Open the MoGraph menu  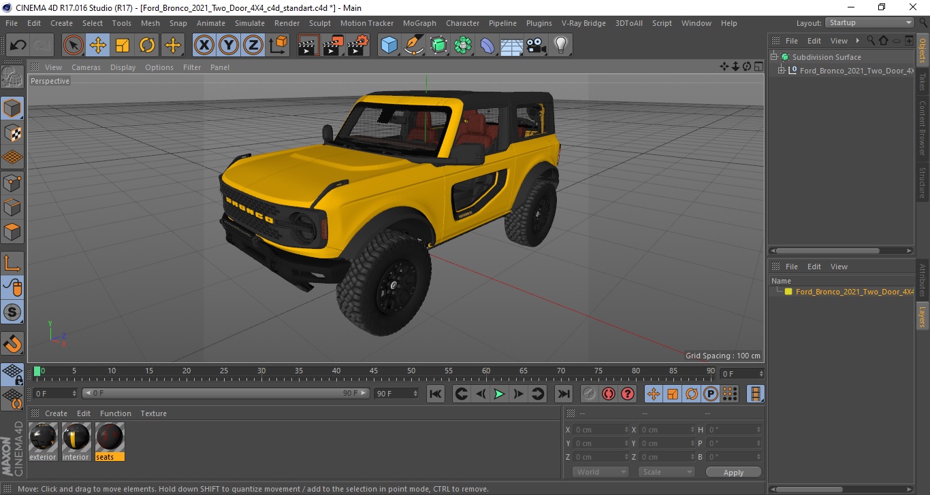[419, 23]
